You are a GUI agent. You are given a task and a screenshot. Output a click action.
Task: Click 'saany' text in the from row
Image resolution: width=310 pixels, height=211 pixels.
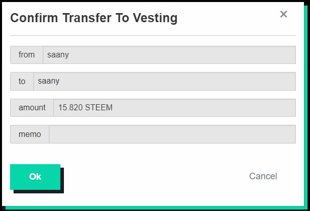[x=58, y=55]
